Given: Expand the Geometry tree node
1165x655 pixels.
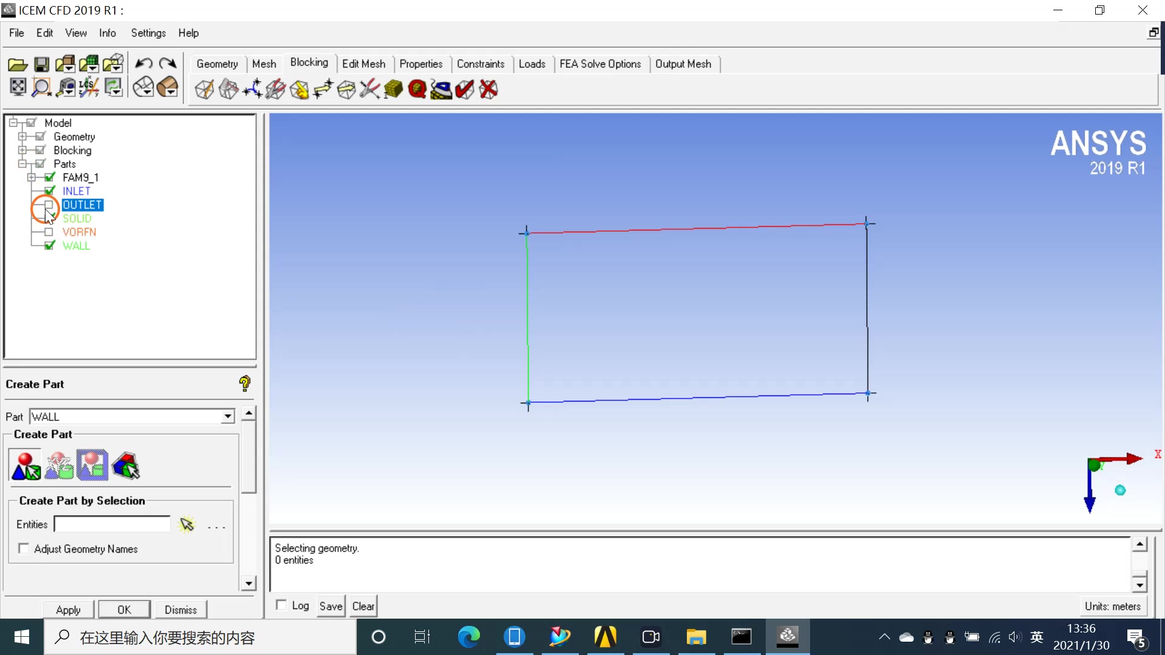Looking at the screenshot, I should coord(22,136).
